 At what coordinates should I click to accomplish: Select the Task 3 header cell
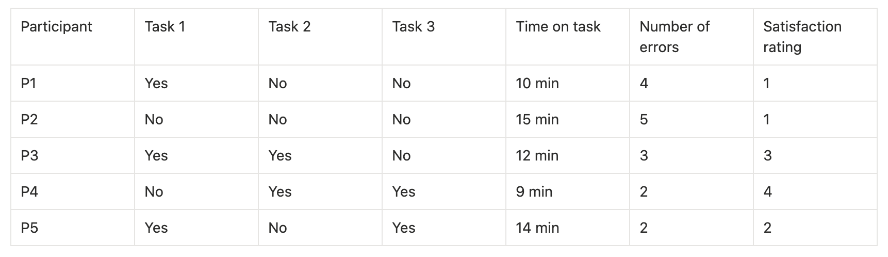coord(413,27)
